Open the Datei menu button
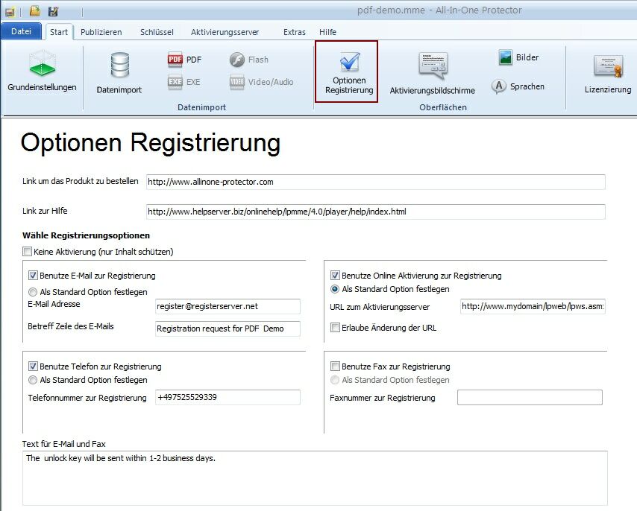 click(x=21, y=31)
